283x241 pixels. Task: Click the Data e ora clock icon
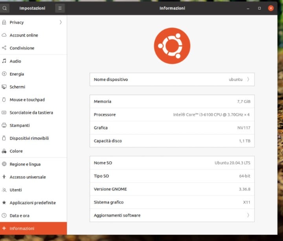4,215
